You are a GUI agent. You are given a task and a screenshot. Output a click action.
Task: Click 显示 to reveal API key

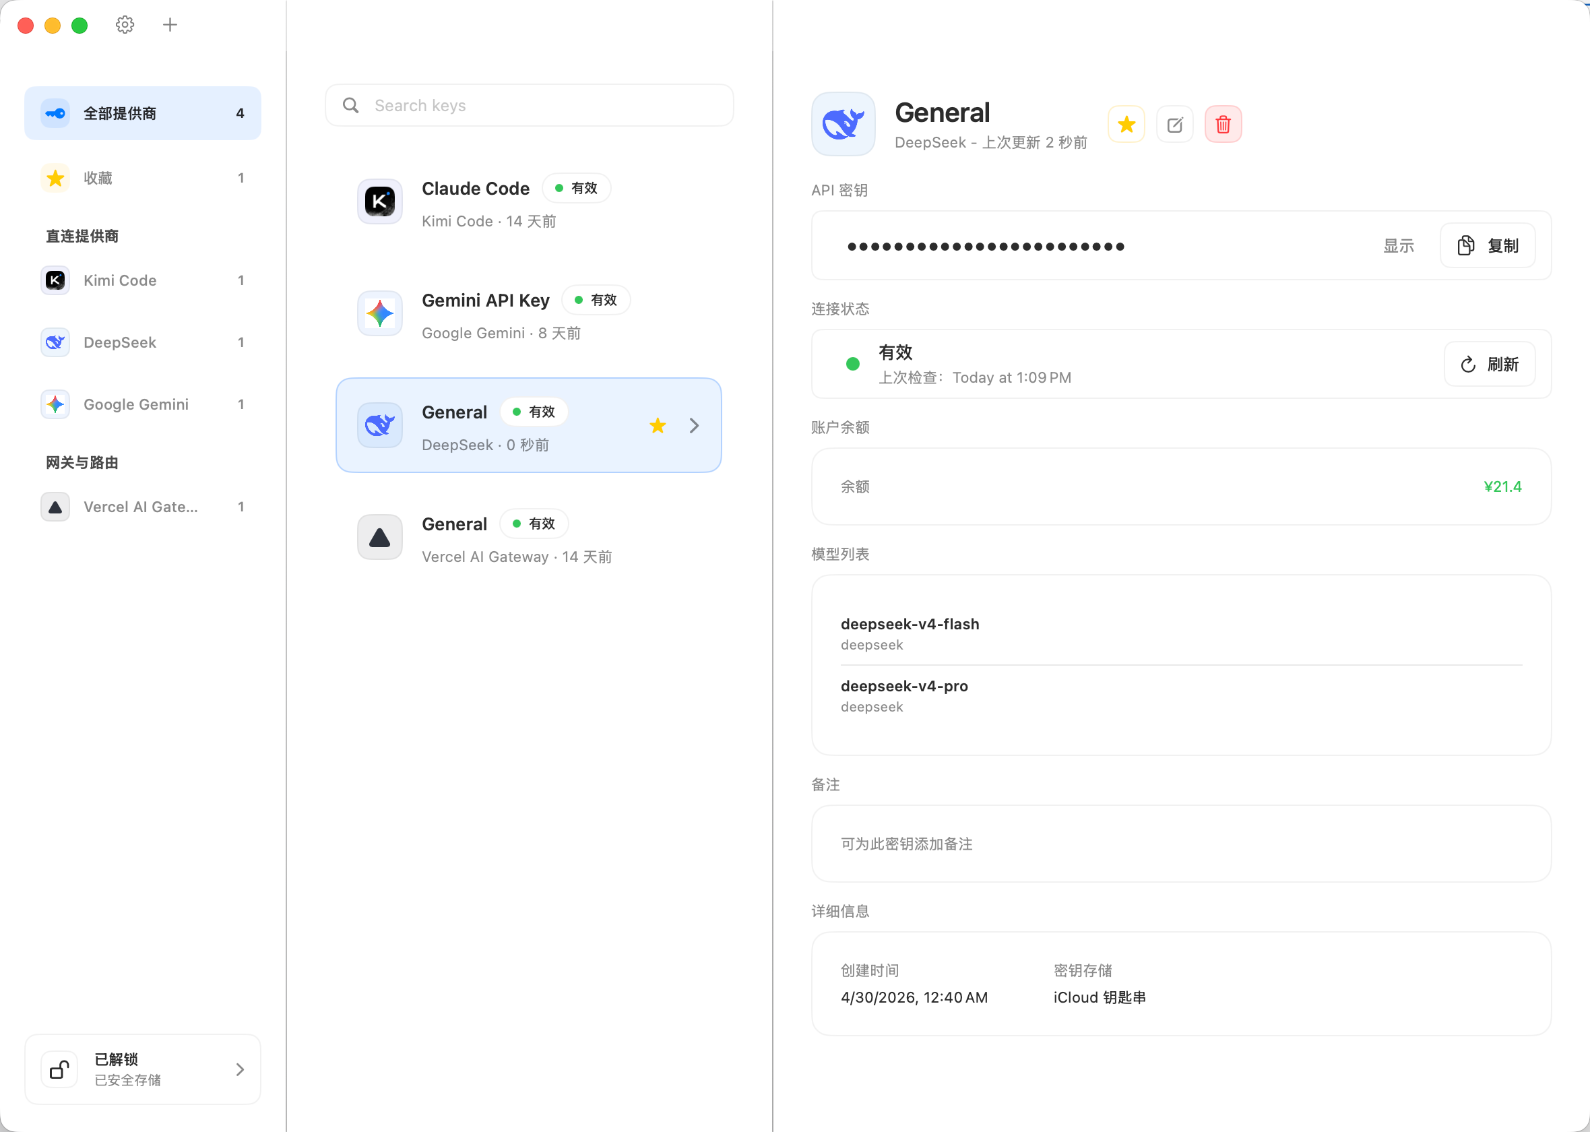[1399, 245]
